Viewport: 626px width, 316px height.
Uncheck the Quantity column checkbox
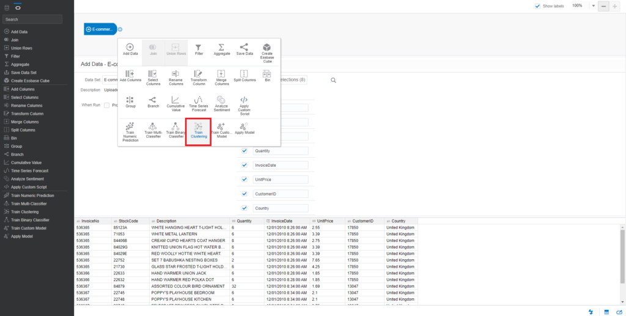pyautogui.click(x=245, y=151)
